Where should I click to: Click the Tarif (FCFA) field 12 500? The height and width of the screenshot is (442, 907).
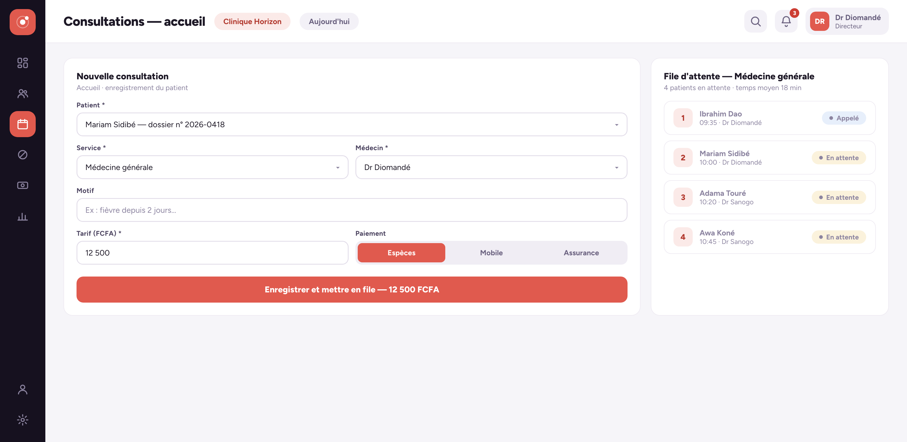(x=212, y=253)
